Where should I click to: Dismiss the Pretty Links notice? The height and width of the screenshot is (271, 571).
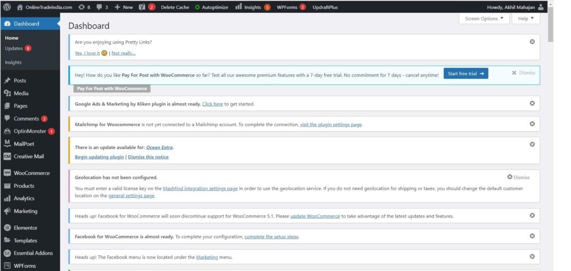532,41
